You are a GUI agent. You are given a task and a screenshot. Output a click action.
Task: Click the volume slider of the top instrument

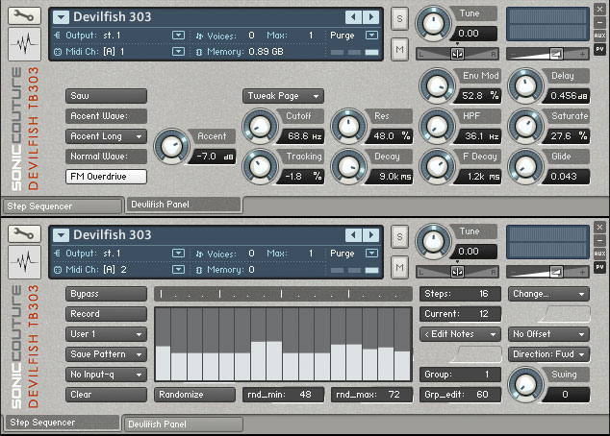(547, 54)
